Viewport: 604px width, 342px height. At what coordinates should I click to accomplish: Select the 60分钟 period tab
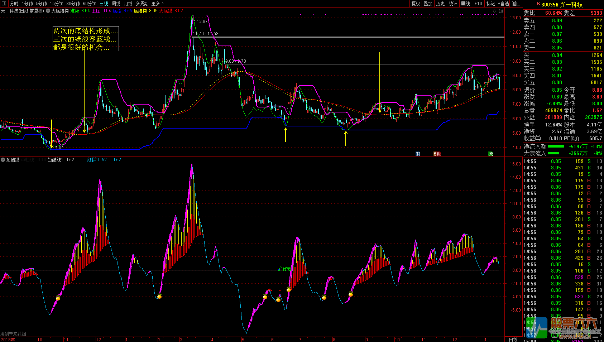click(x=90, y=4)
